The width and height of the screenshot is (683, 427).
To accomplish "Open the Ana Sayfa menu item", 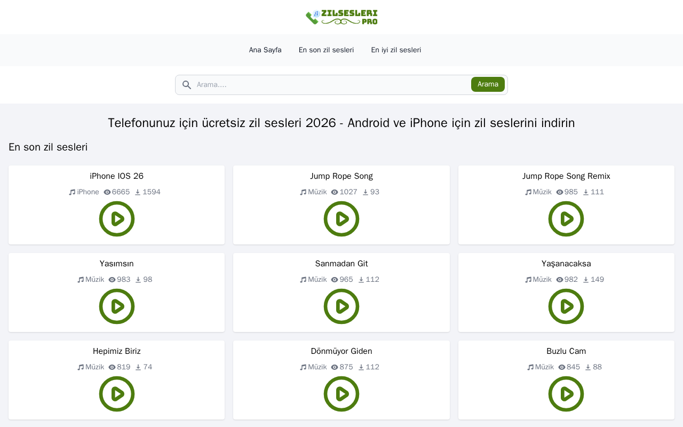I will [x=265, y=50].
